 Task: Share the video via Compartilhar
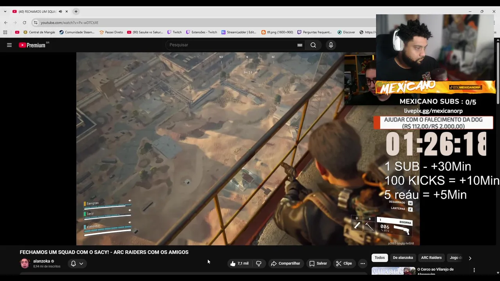(x=286, y=263)
